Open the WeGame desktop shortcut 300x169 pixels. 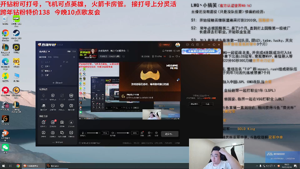click(5, 120)
